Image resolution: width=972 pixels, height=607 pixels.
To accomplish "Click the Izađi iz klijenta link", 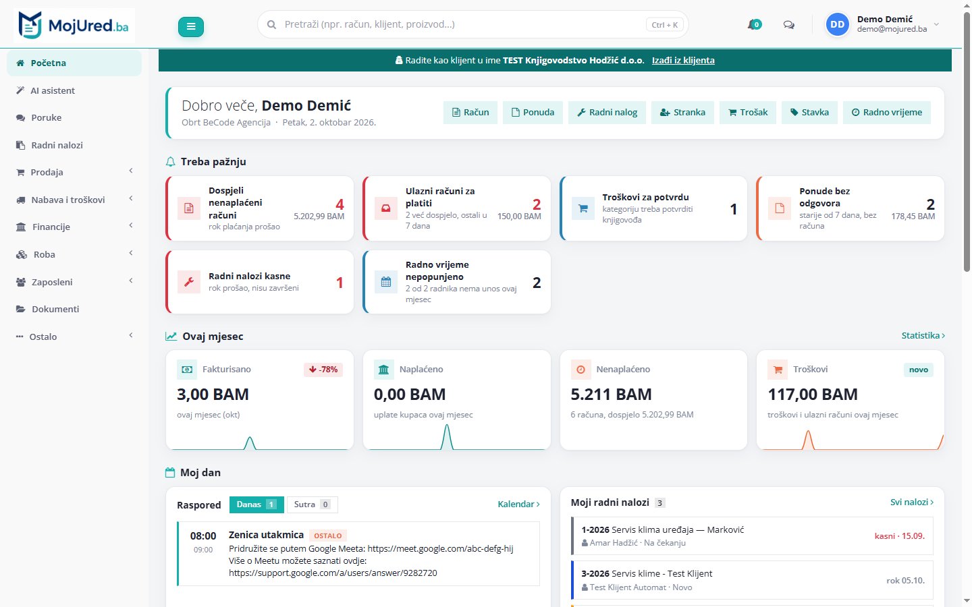I will click(x=683, y=60).
